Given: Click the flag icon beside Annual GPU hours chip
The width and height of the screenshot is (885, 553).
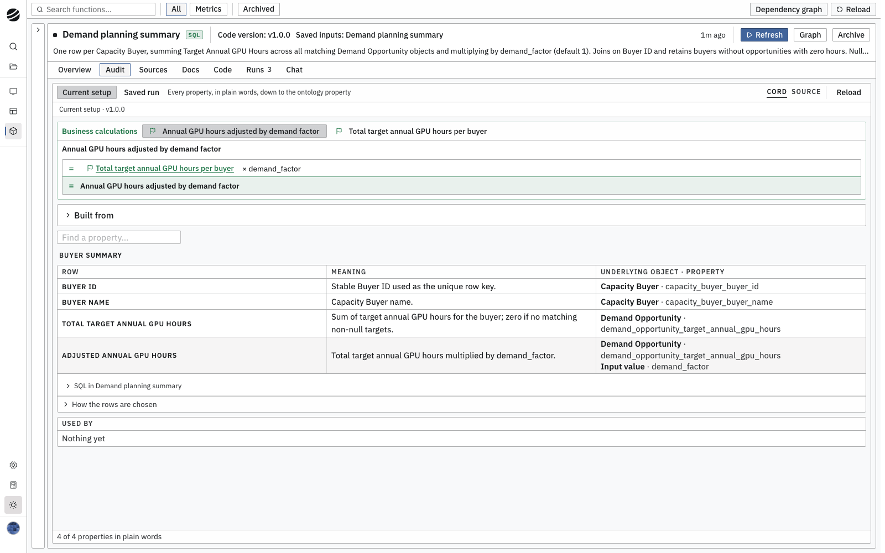Looking at the screenshot, I should (x=153, y=131).
